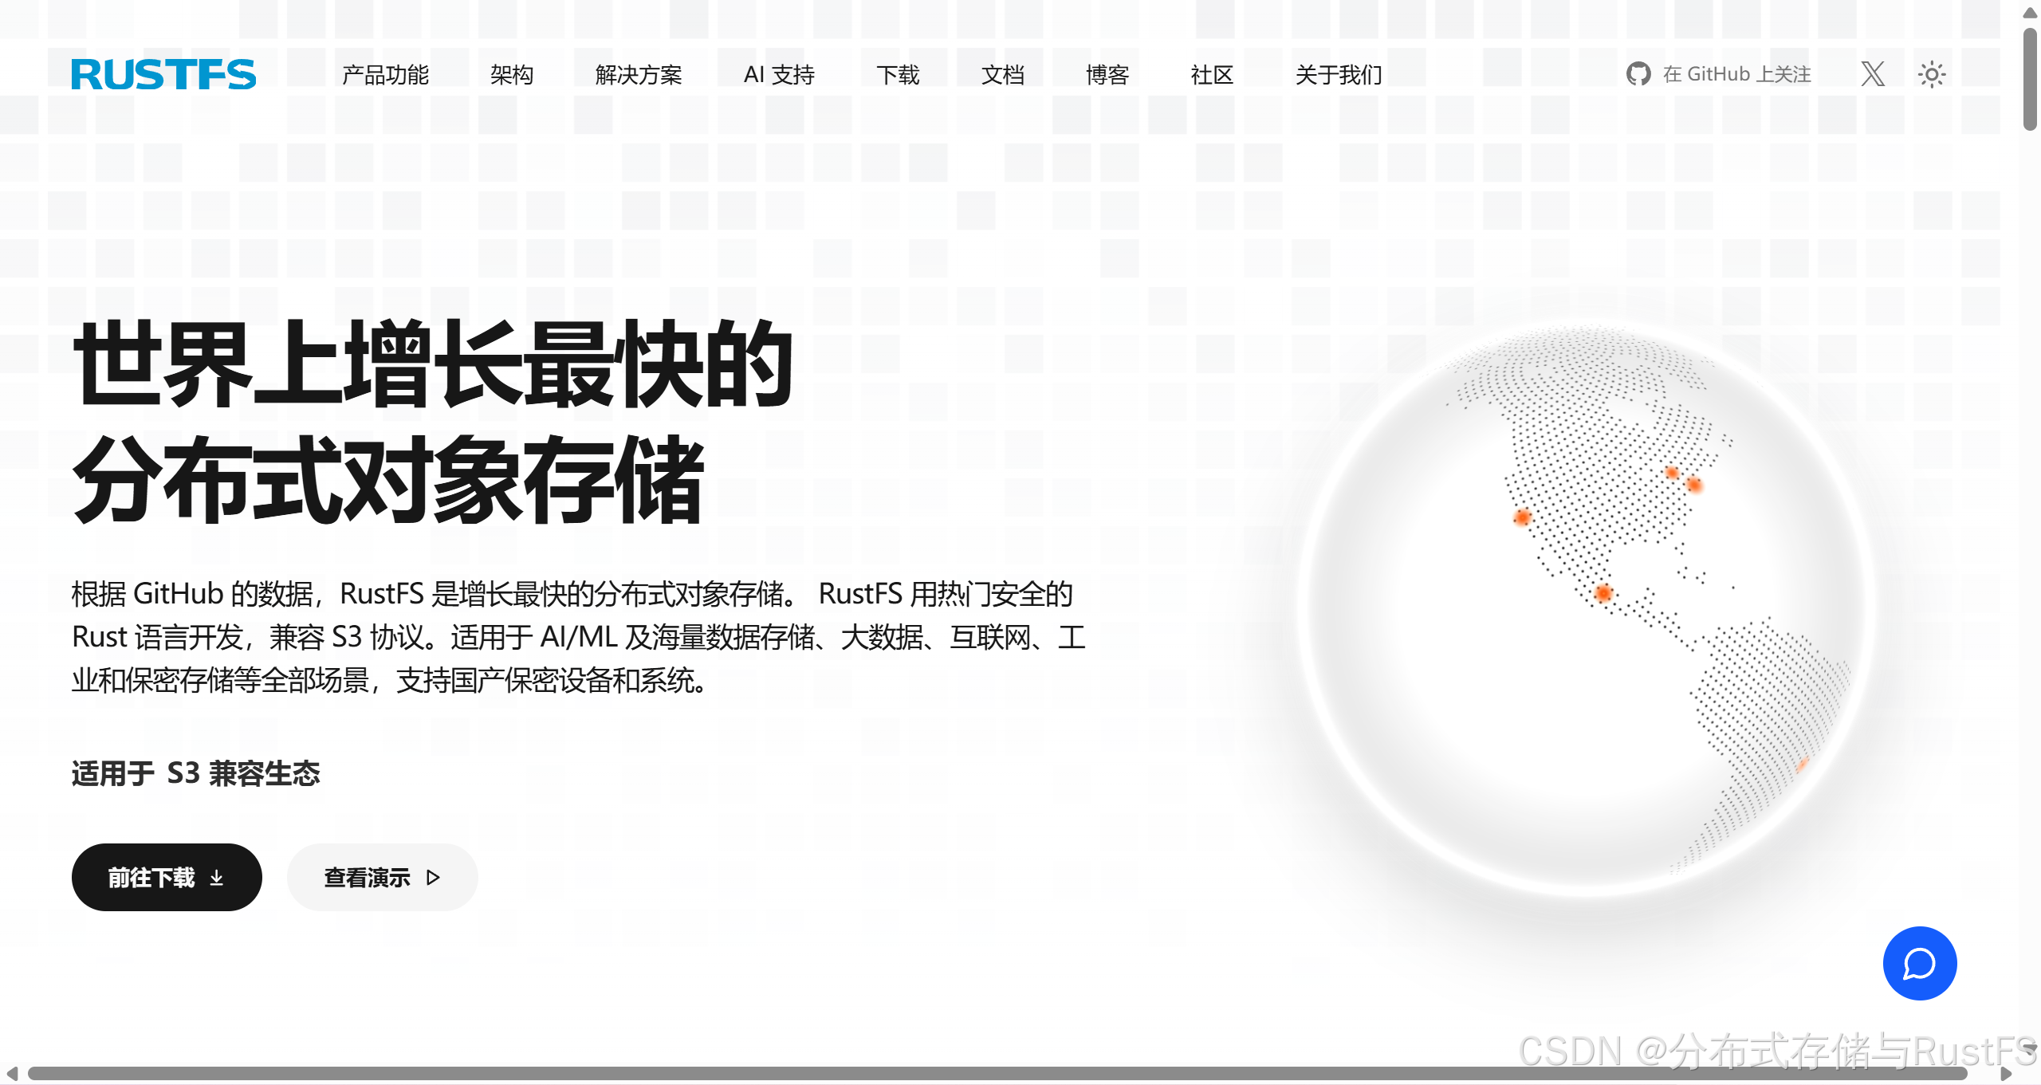Click the scroll up arrow at the top right

coord(2030,13)
